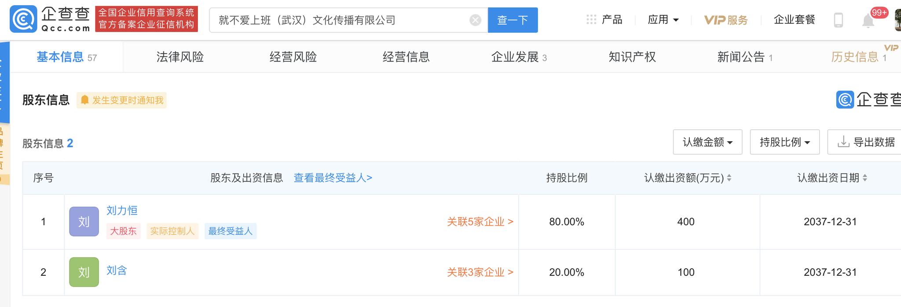Switch to the 经营风险 tab
The width and height of the screenshot is (901, 307).
[293, 57]
